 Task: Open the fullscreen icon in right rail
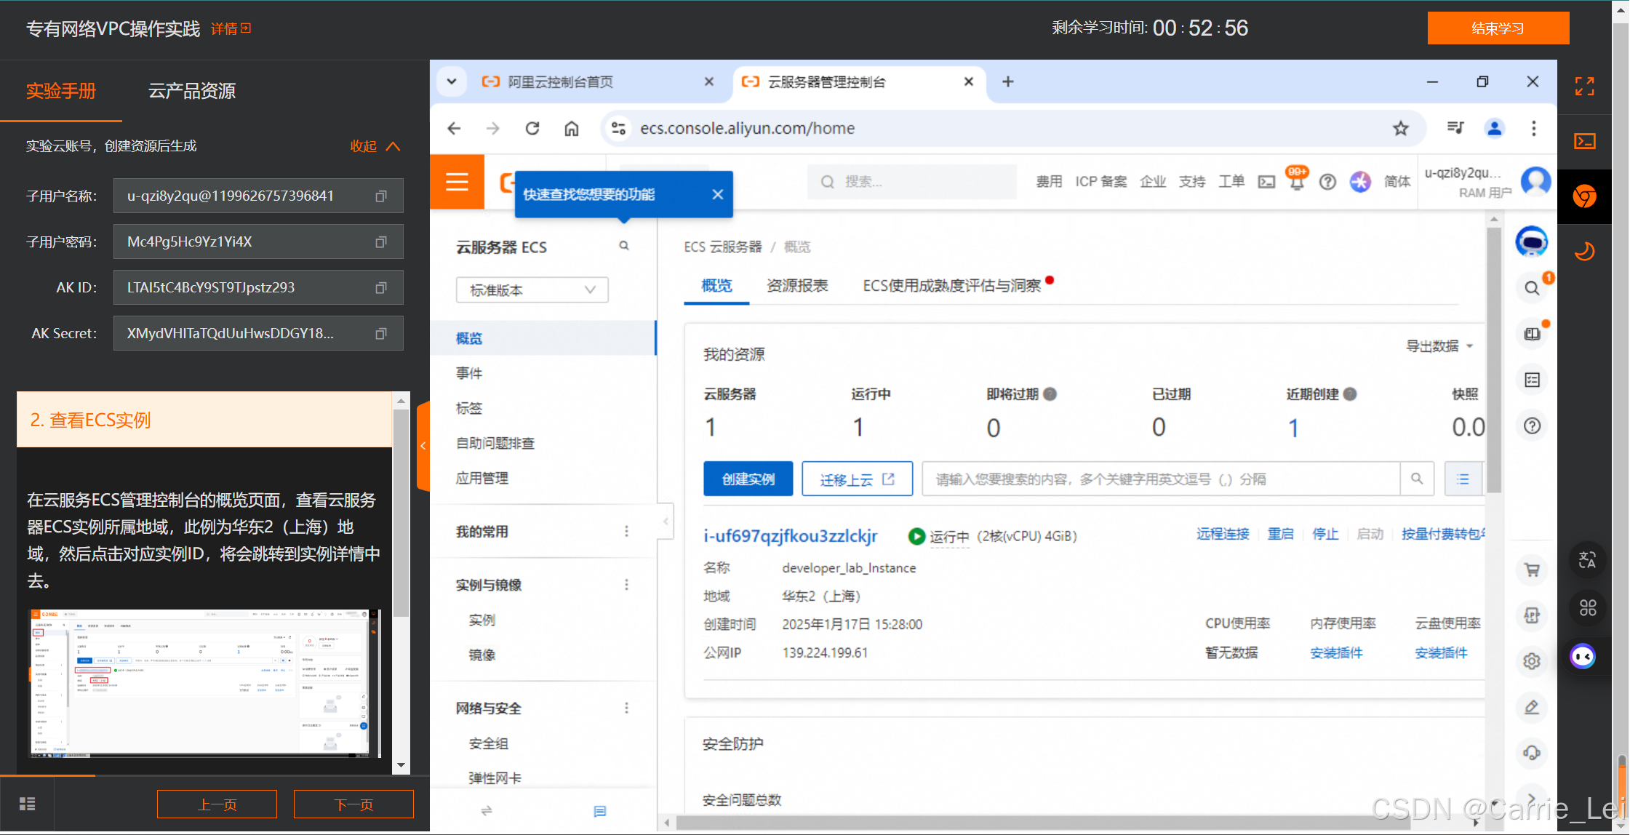click(x=1584, y=87)
